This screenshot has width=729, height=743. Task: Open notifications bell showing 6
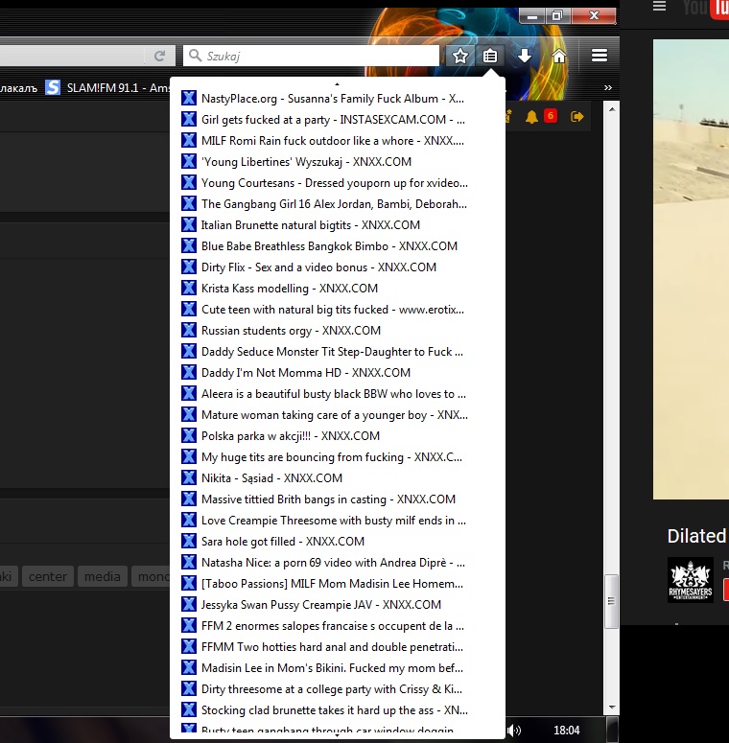click(x=531, y=117)
